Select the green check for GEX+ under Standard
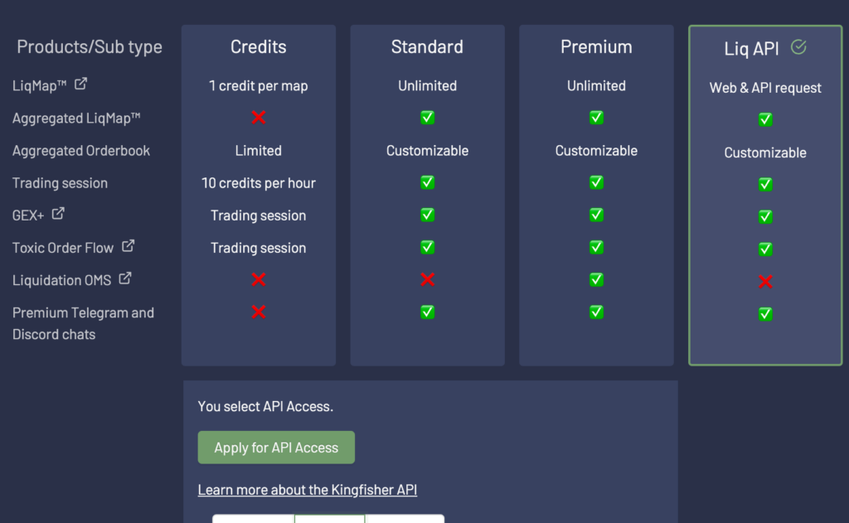The height and width of the screenshot is (523, 849). (x=427, y=215)
